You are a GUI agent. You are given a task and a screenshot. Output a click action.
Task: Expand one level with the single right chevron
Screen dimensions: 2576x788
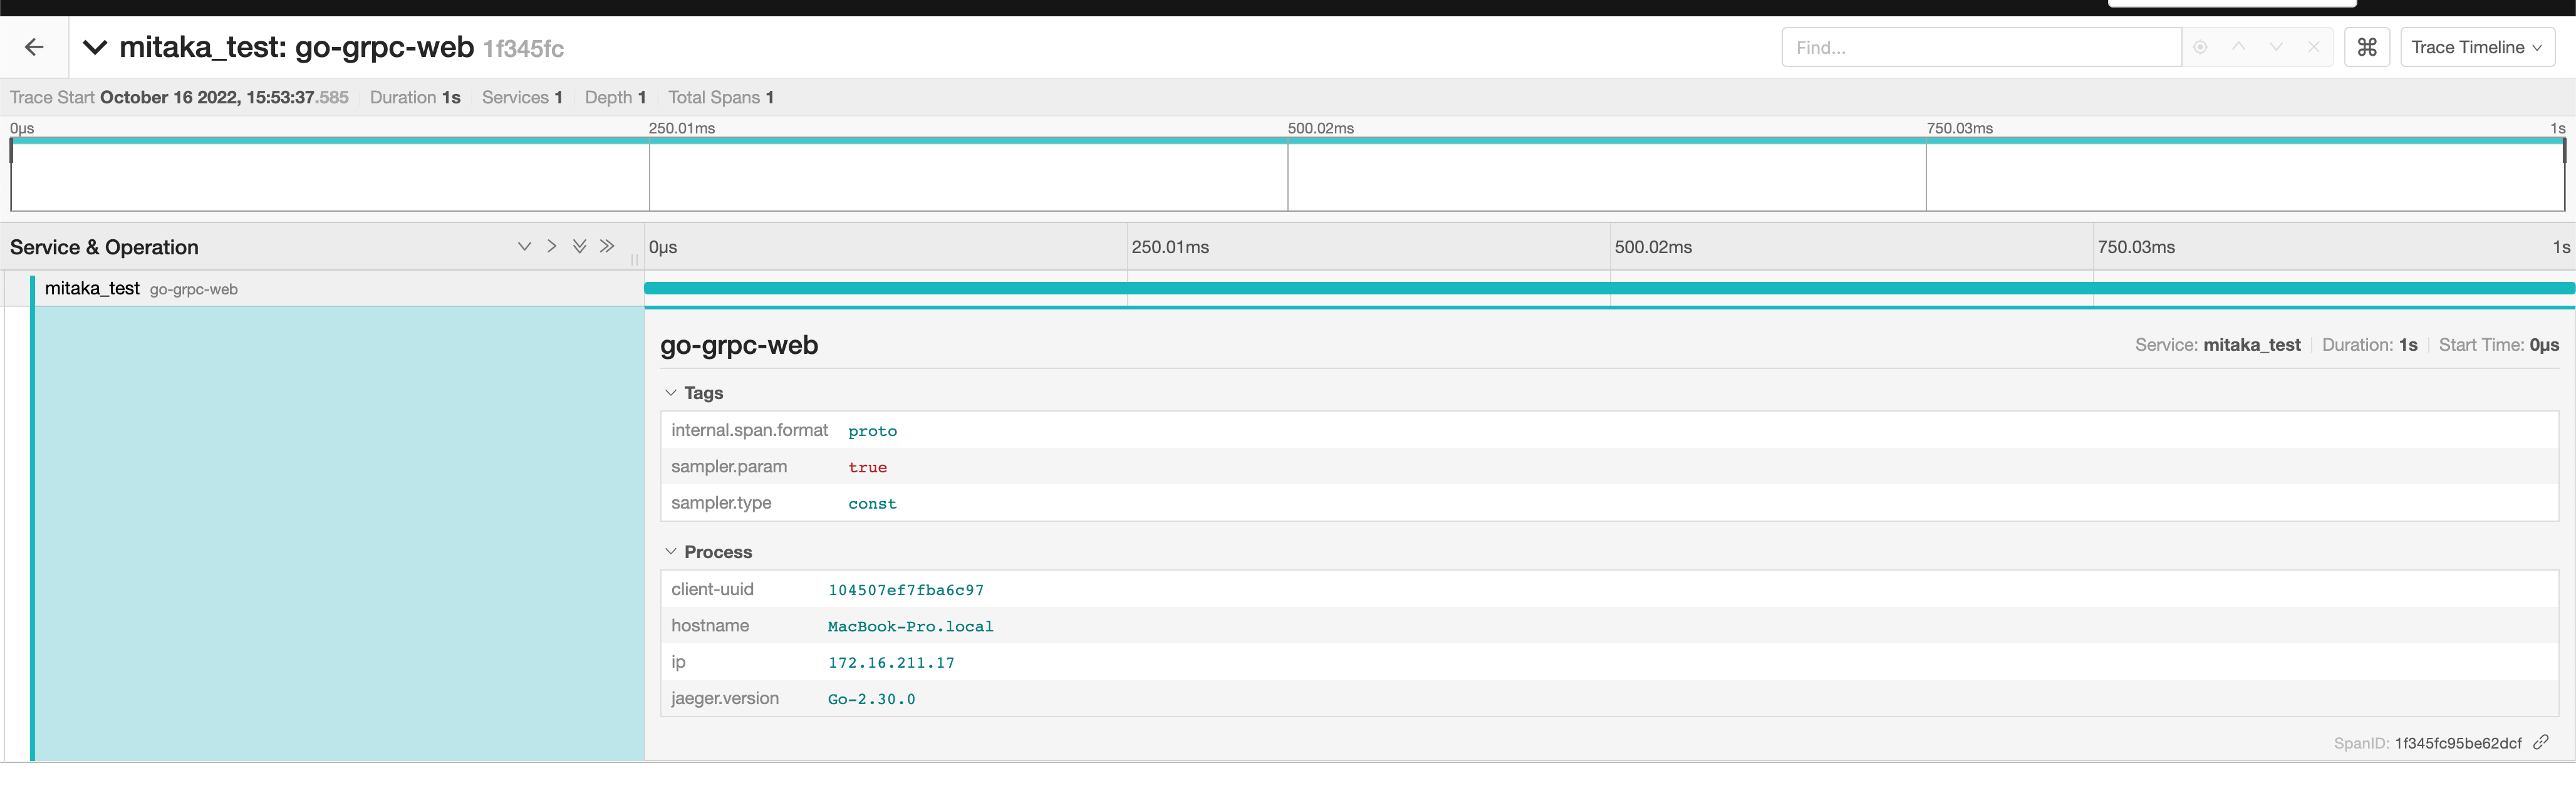tap(551, 246)
